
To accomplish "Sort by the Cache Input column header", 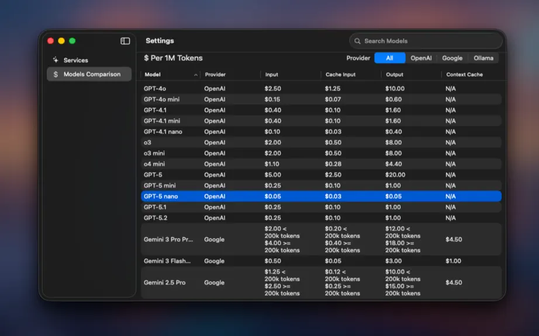I will pyautogui.click(x=340, y=75).
